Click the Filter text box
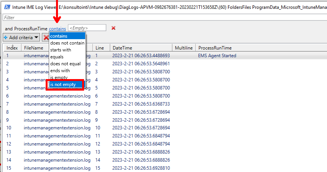 [x=165, y=18]
